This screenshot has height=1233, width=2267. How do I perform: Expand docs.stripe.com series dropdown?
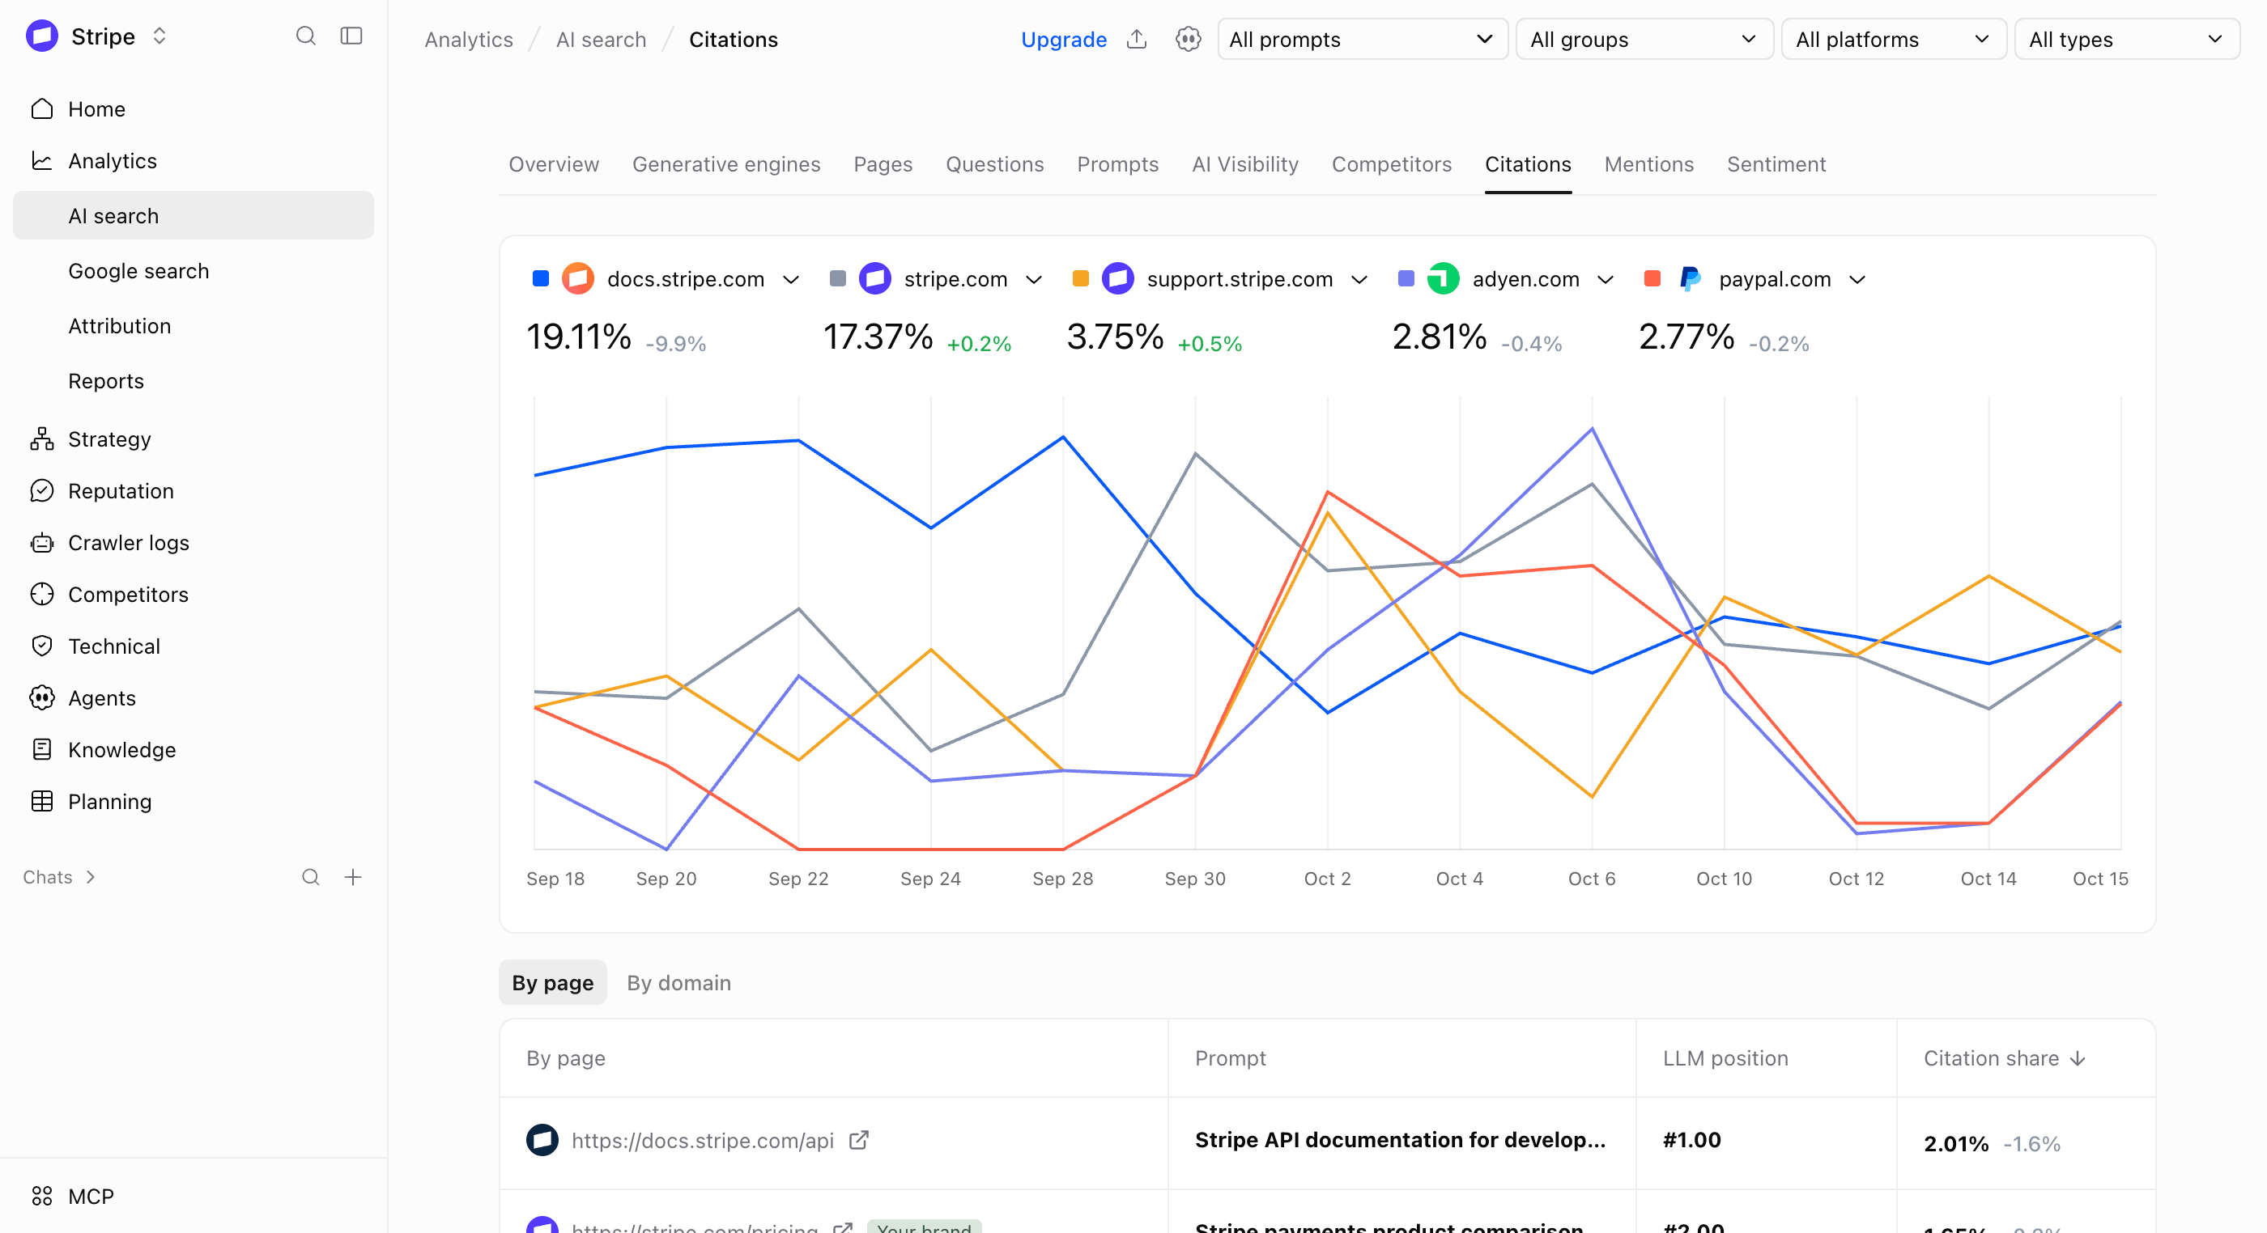click(791, 280)
